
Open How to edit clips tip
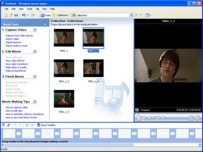pos(14,111)
